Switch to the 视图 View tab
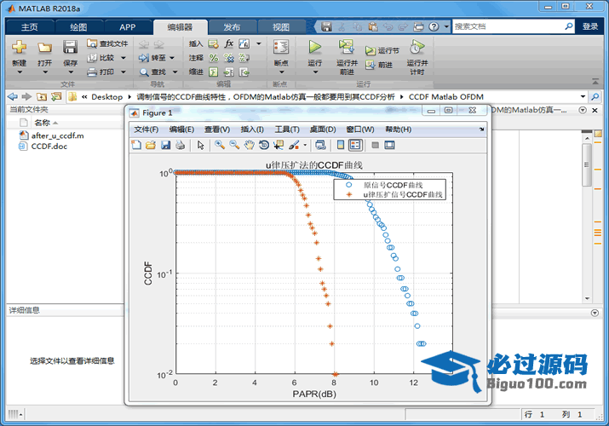 (x=281, y=26)
